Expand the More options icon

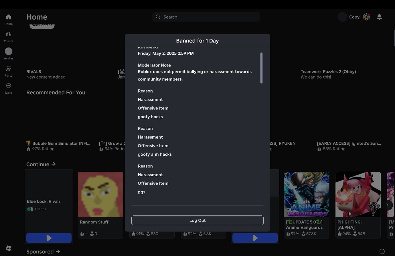[9, 86]
